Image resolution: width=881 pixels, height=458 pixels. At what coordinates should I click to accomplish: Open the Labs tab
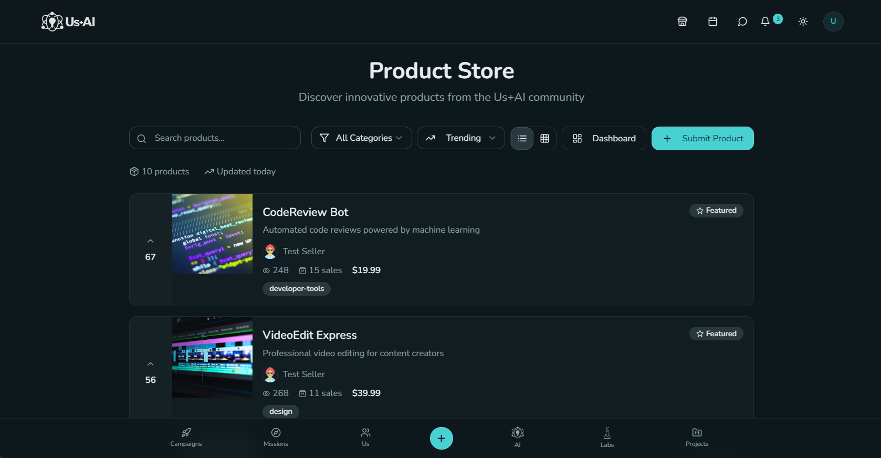[607, 437]
